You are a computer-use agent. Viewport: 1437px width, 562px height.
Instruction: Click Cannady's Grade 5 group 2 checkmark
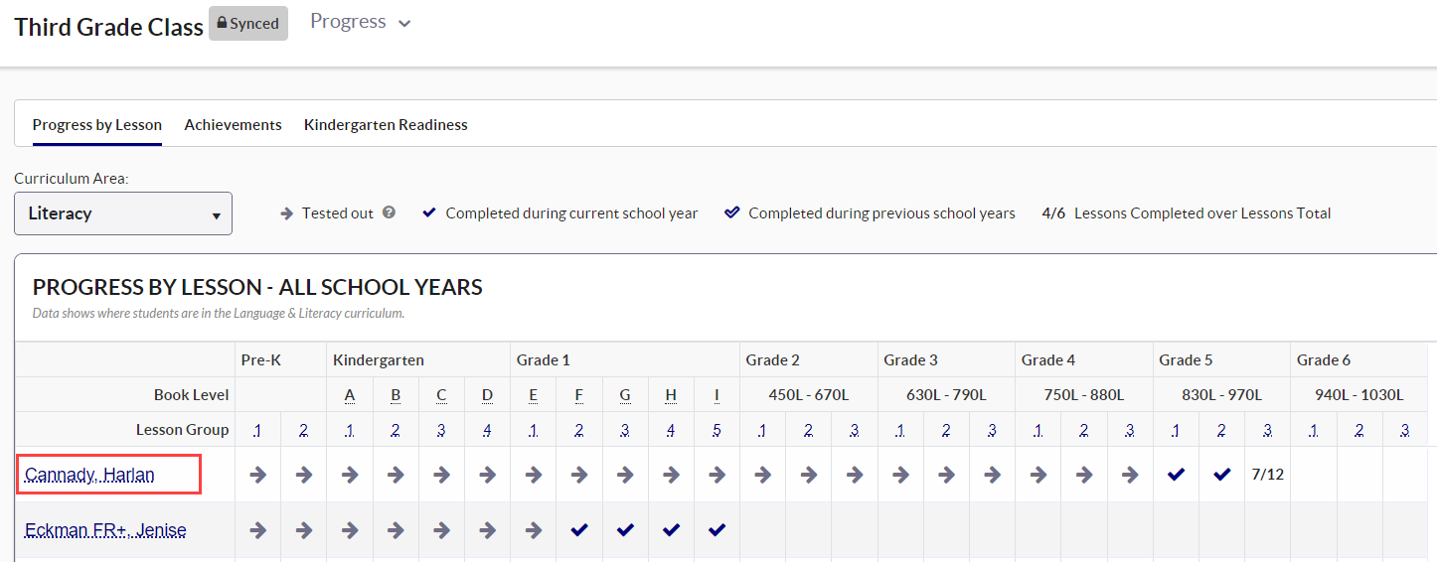pos(1222,475)
